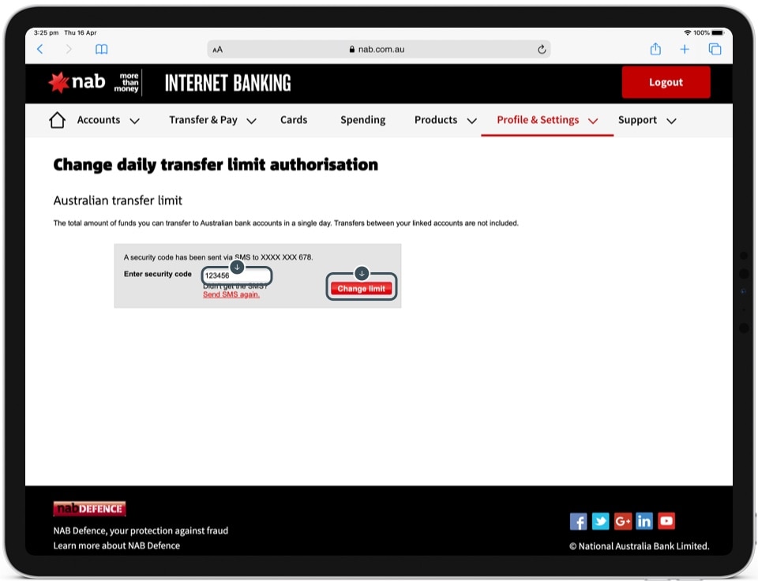Click the home icon in navigation bar
758x584 pixels.
(57, 120)
